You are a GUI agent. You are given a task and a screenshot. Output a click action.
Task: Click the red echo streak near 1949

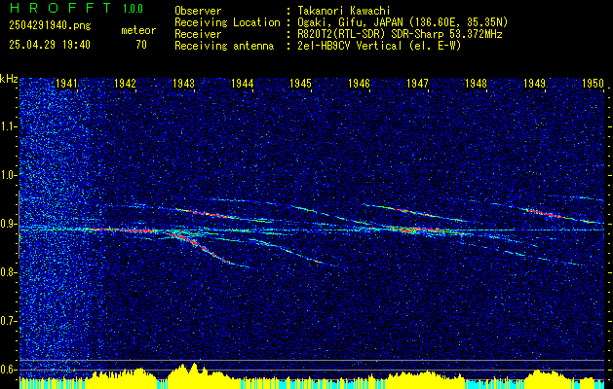tap(546, 213)
